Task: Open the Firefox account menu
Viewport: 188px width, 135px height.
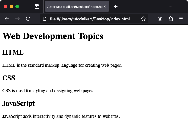Action: coord(160,19)
